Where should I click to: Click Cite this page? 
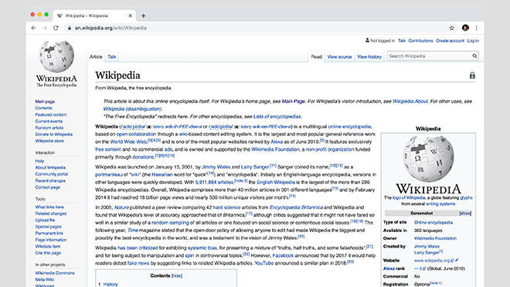tap(48, 253)
